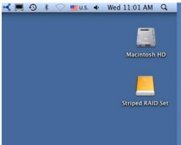Open the network sharing status menu icon
The width and height of the screenshot is (181, 145).
click(x=7, y=7)
